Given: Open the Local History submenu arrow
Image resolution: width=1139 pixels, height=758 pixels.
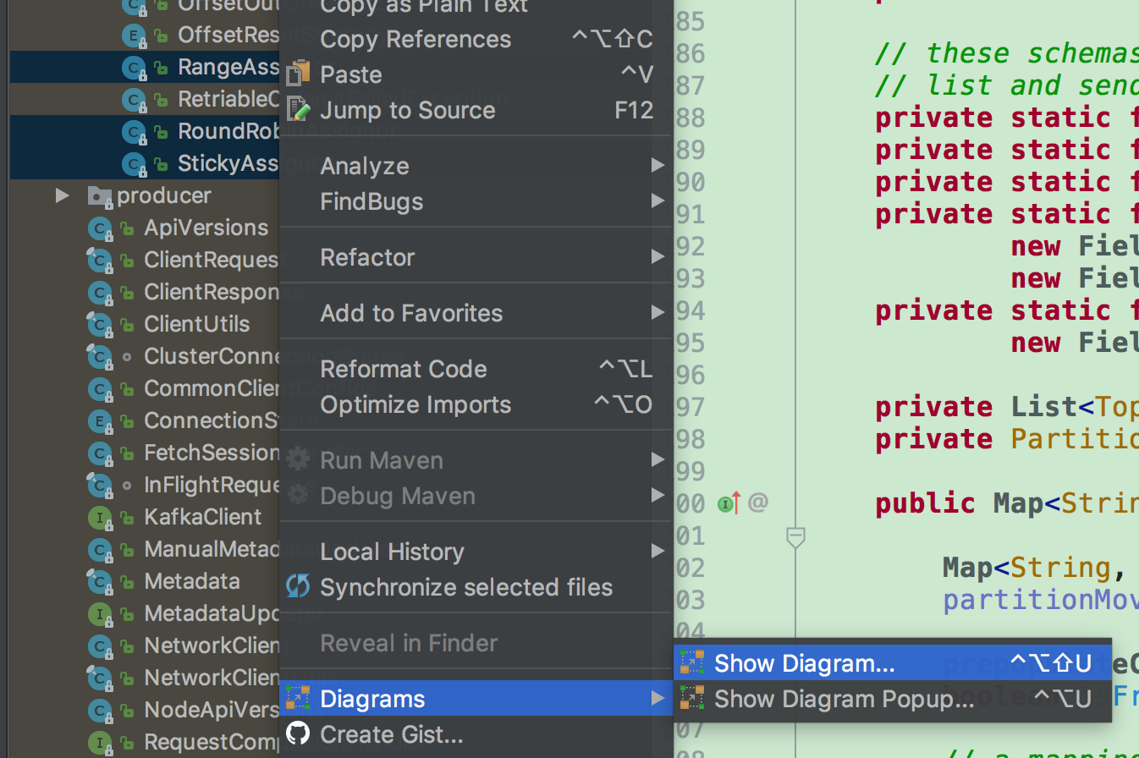Looking at the screenshot, I should pyautogui.click(x=658, y=552).
